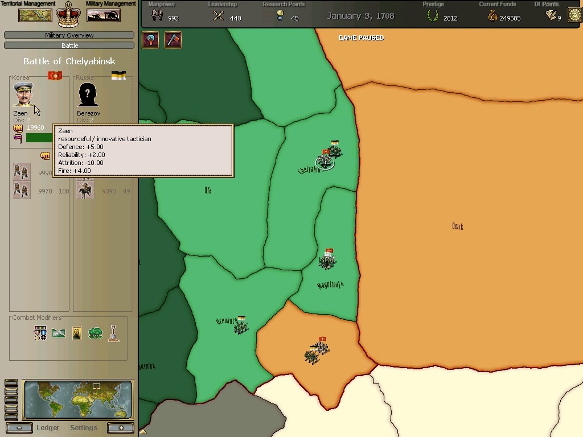Screen dimensions: 583x437
Task: Open Territorial Management map icon
Action: tap(35, 15)
